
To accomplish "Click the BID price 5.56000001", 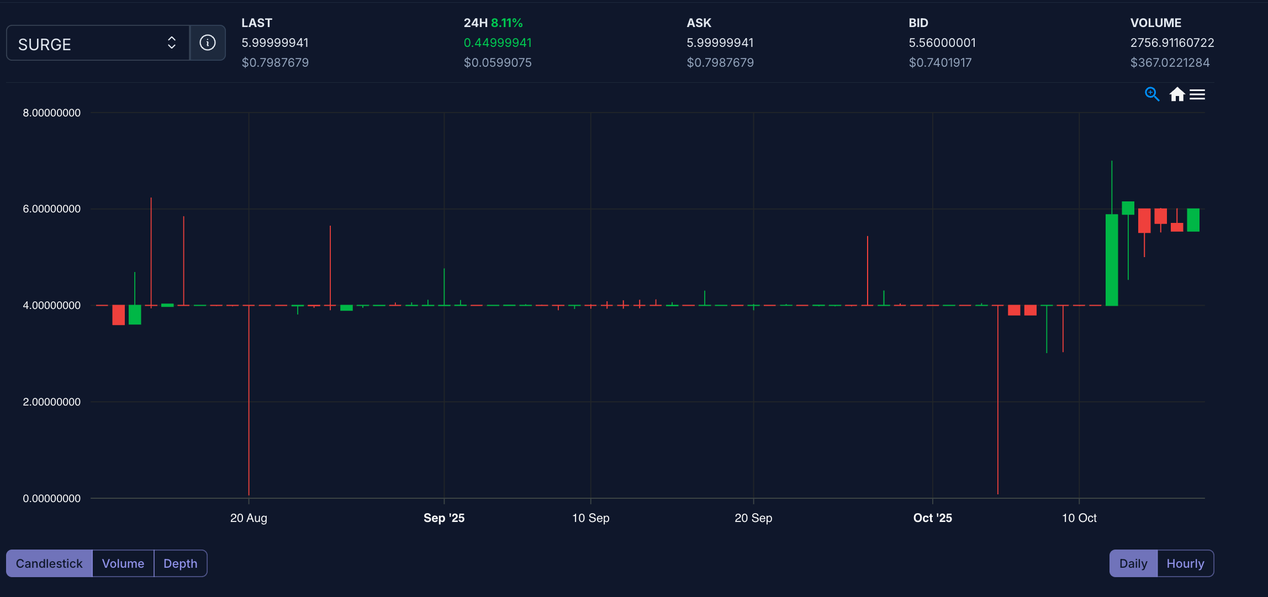I will tap(942, 42).
